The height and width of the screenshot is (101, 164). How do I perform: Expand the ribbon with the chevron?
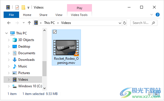click(152, 15)
